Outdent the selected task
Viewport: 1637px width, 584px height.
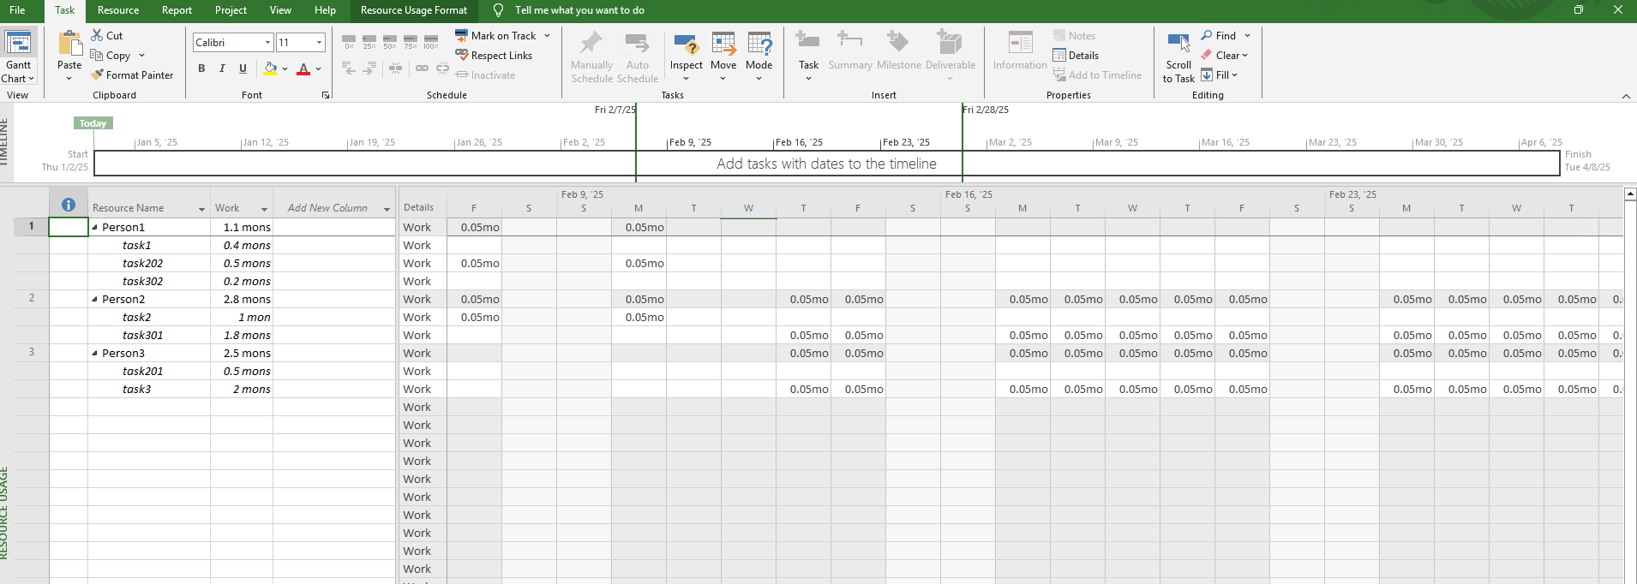(349, 69)
